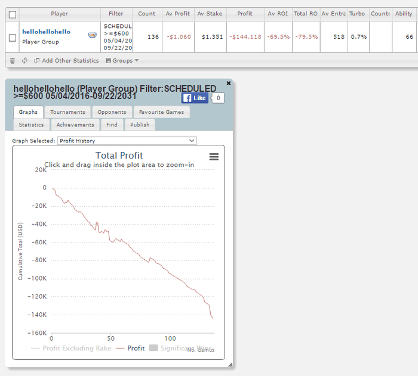Click the Av ROI value -69.5%
Image resolution: width=418 pixels, height=376 pixels.
tap(278, 37)
